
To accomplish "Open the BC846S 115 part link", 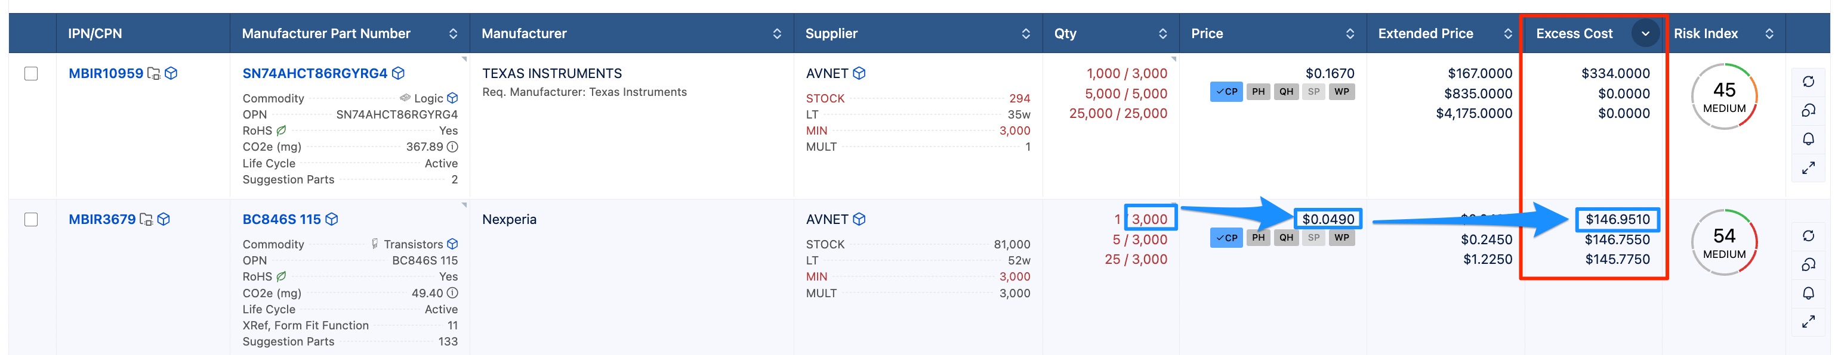I will point(281,220).
